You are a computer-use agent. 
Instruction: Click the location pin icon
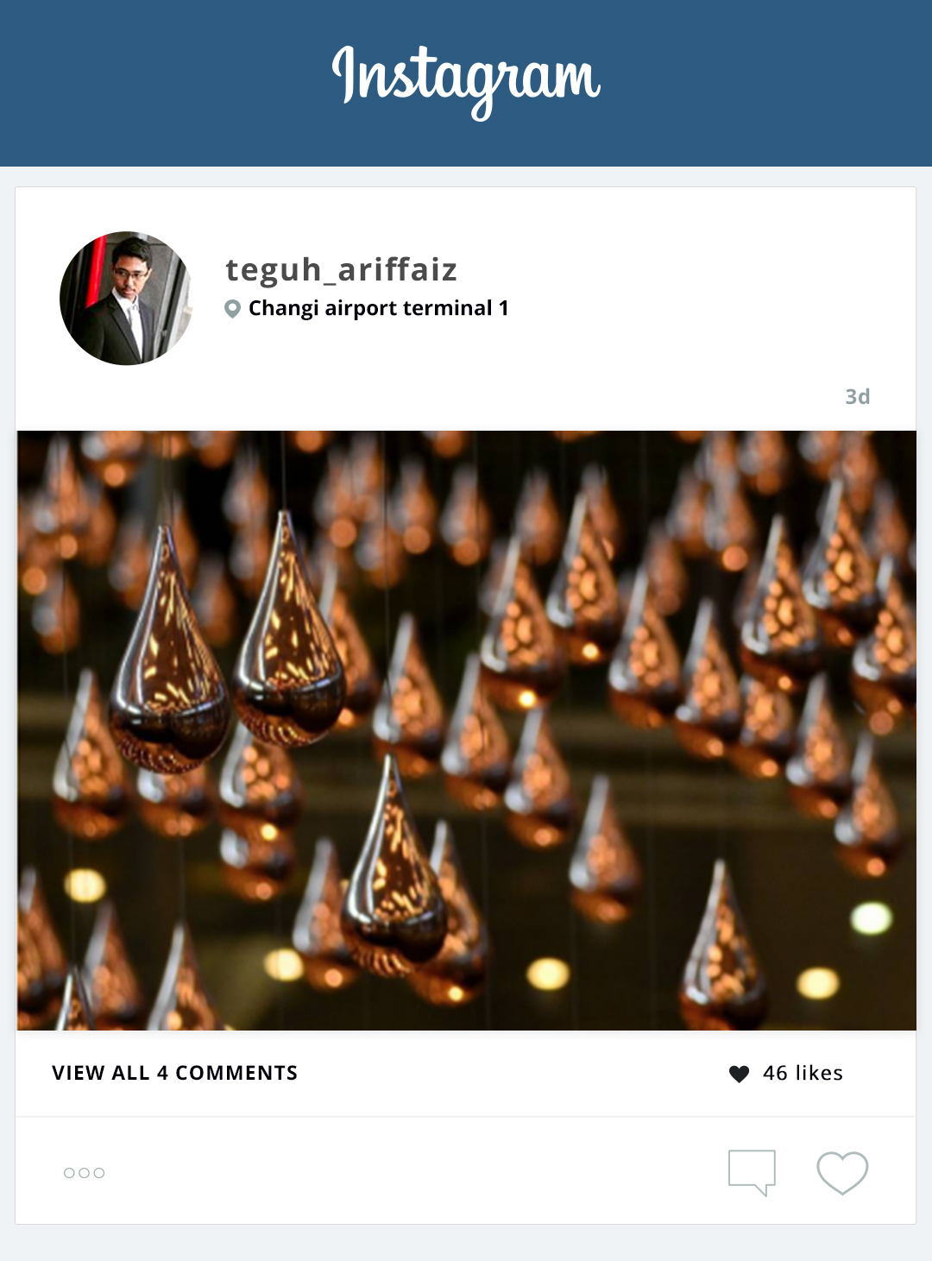click(x=232, y=309)
